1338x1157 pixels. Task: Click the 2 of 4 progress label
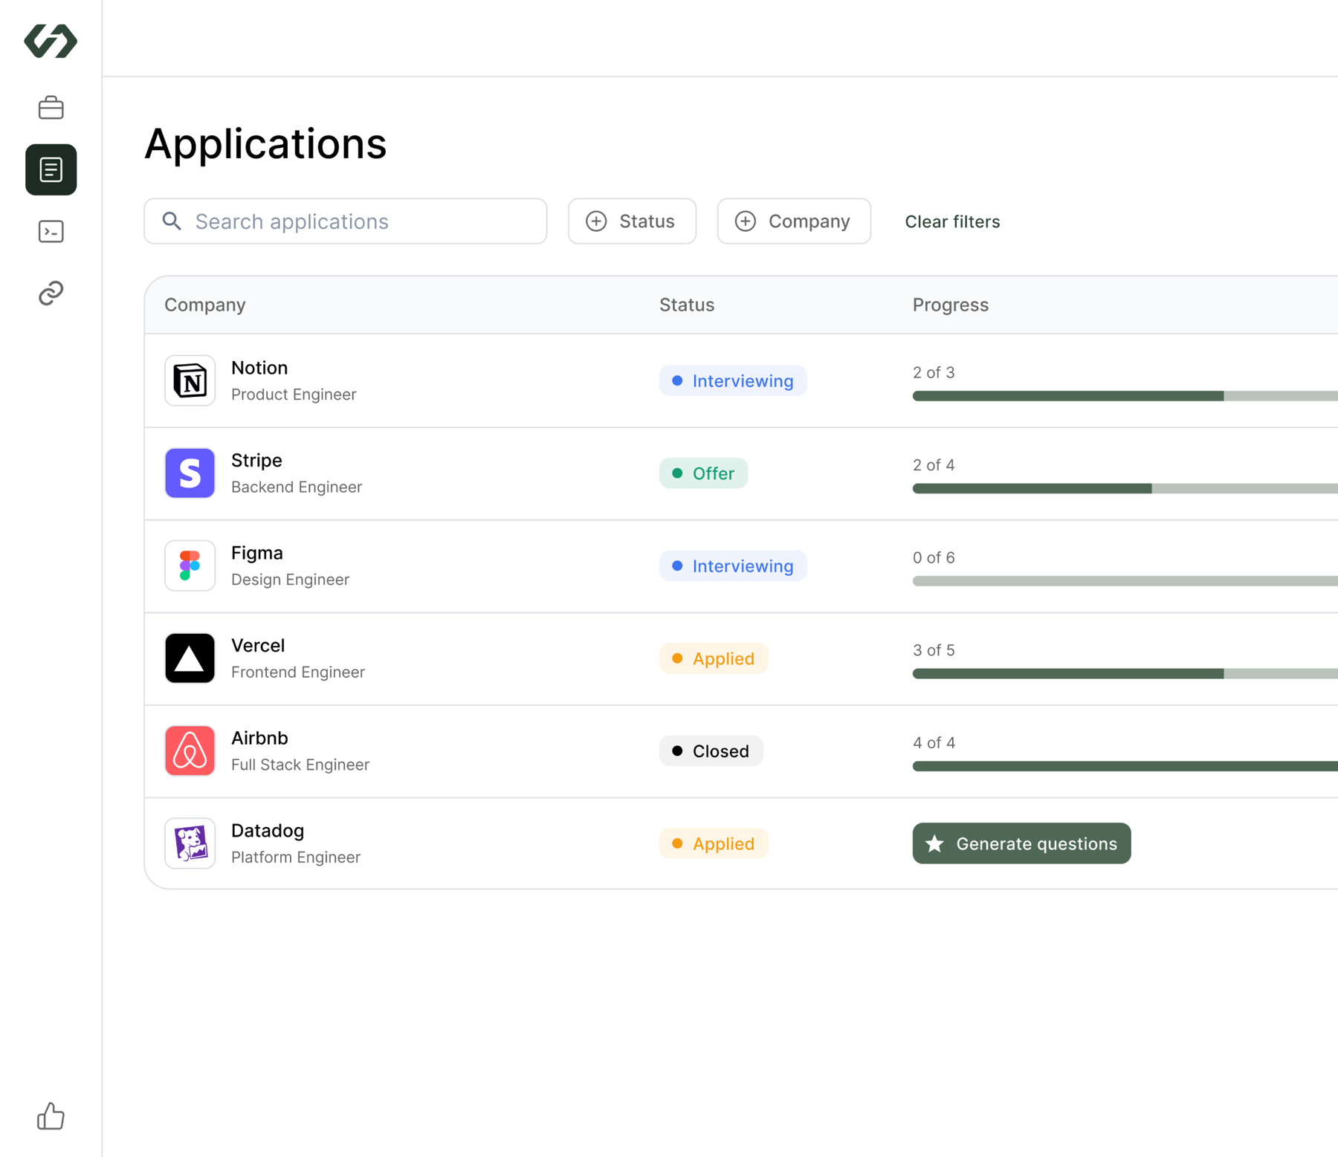(x=934, y=465)
